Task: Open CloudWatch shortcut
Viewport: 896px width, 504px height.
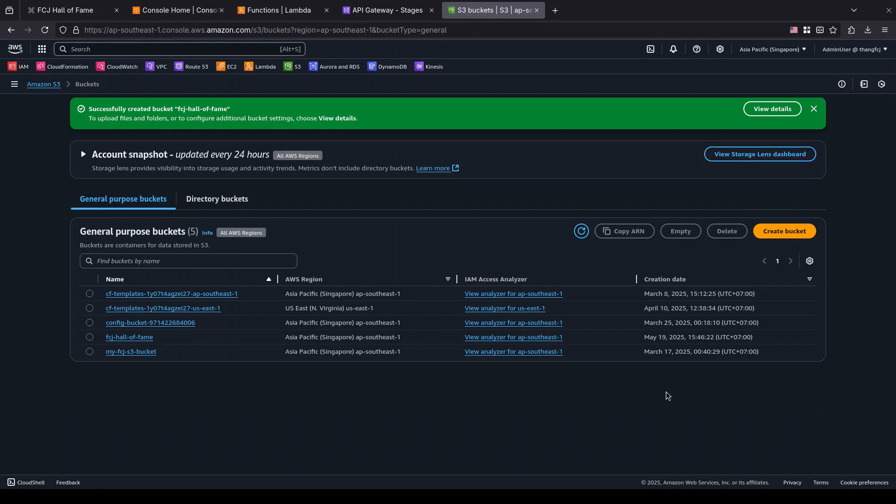Action: [117, 67]
